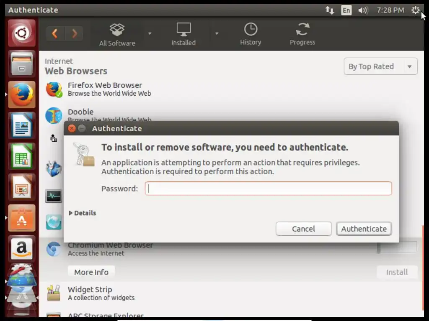This screenshot has height=321, width=429.
Task: Click Access the Internet description text
Action: tap(96, 253)
